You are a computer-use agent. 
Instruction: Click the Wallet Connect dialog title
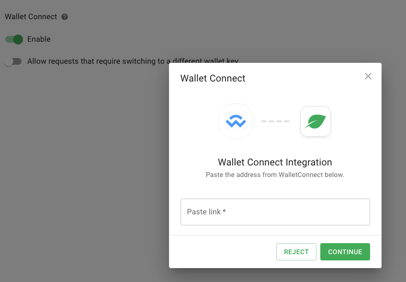(x=213, y=78)
